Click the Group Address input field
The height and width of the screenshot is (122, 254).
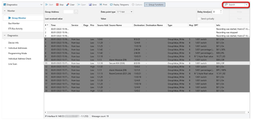click(68, 12)
